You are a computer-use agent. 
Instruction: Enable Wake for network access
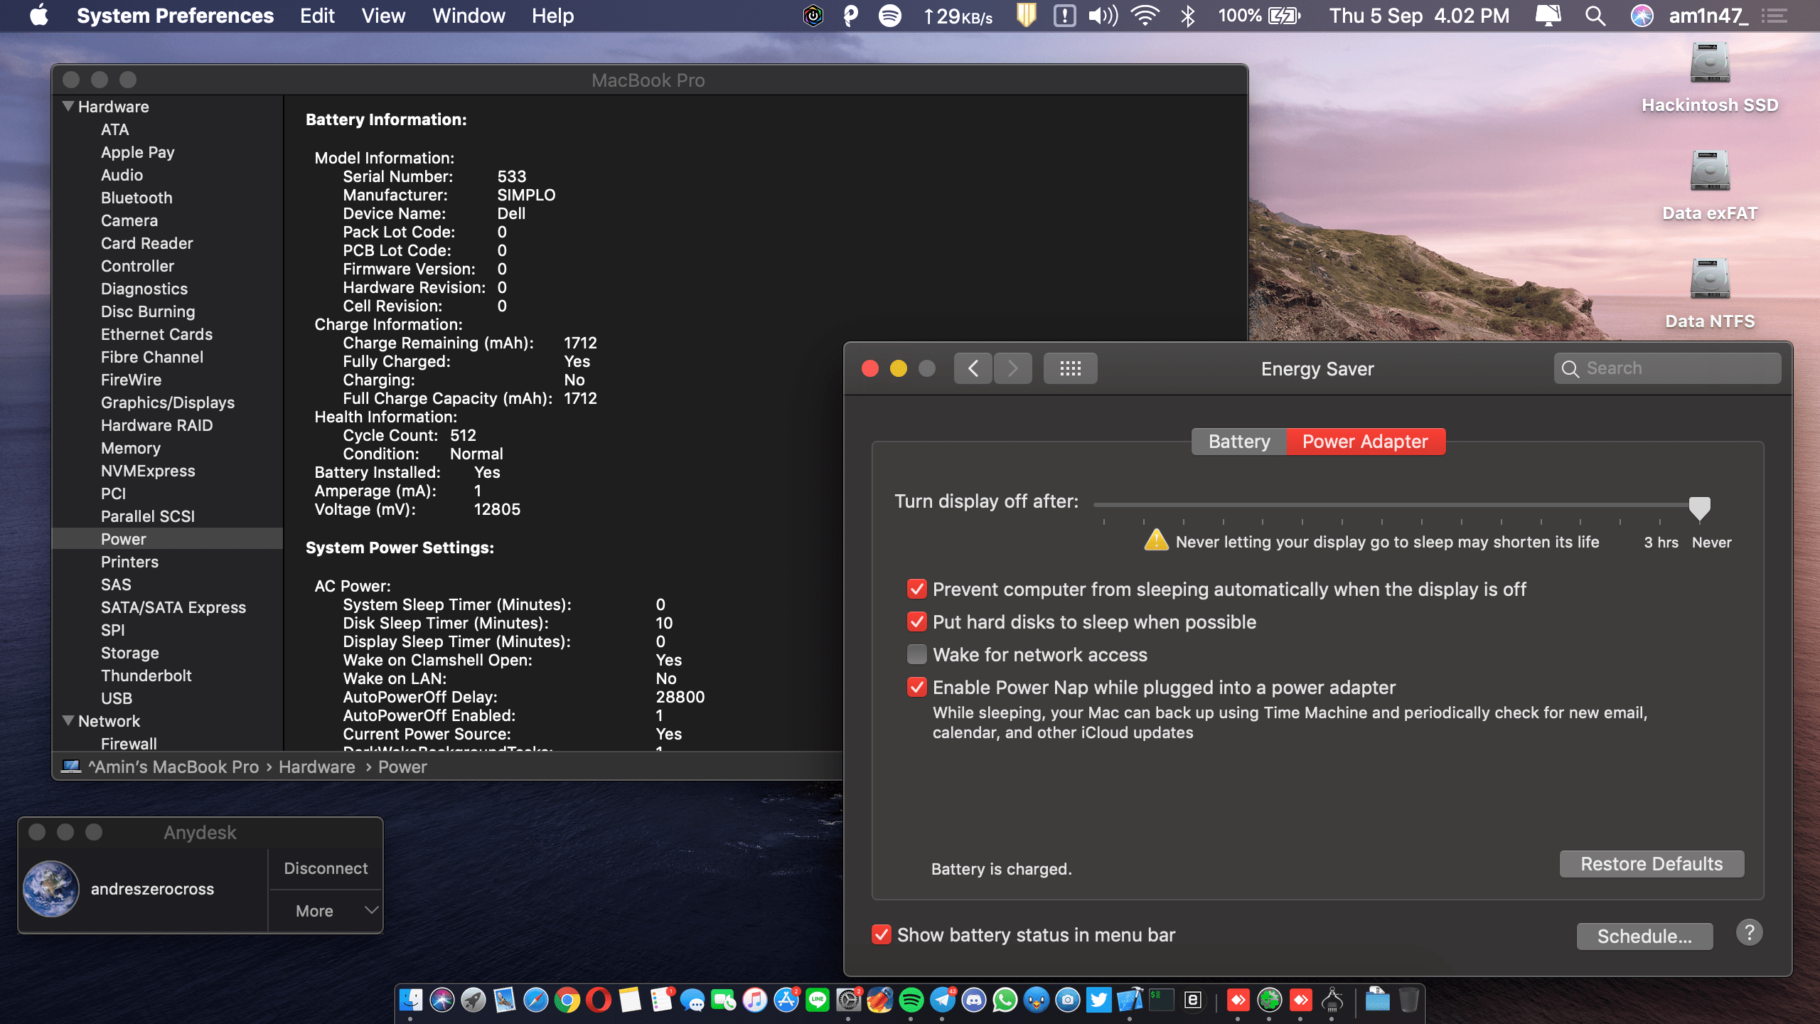pos(917,654)
